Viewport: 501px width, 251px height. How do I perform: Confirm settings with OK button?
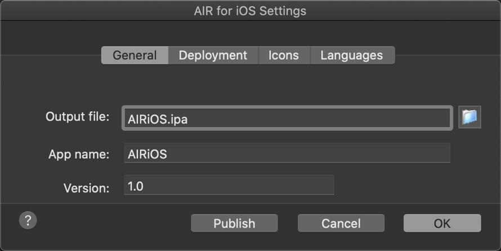(x=442, y=223)
